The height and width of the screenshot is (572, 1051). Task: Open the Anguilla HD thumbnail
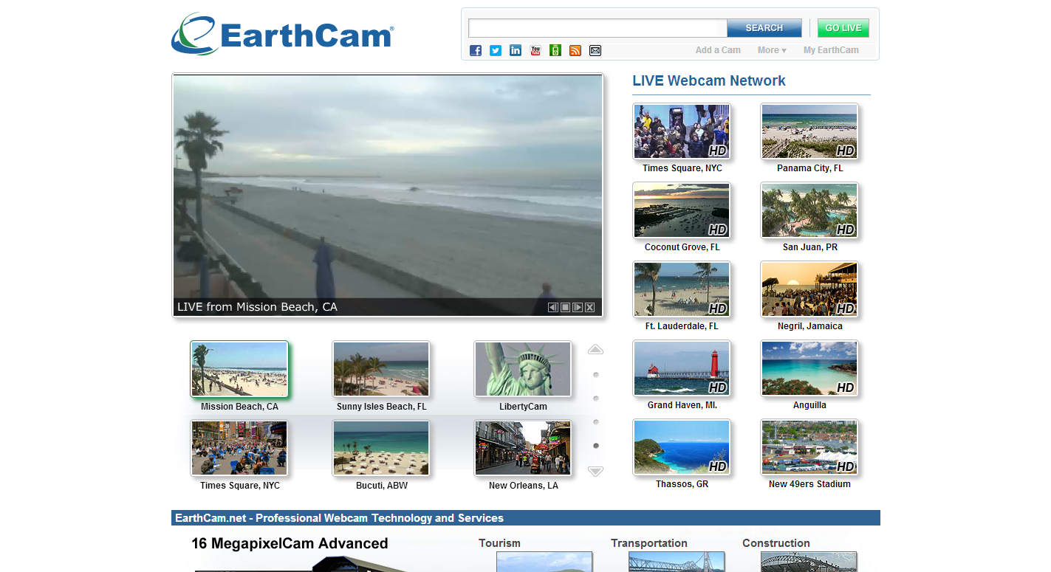[x=809, y=368]
